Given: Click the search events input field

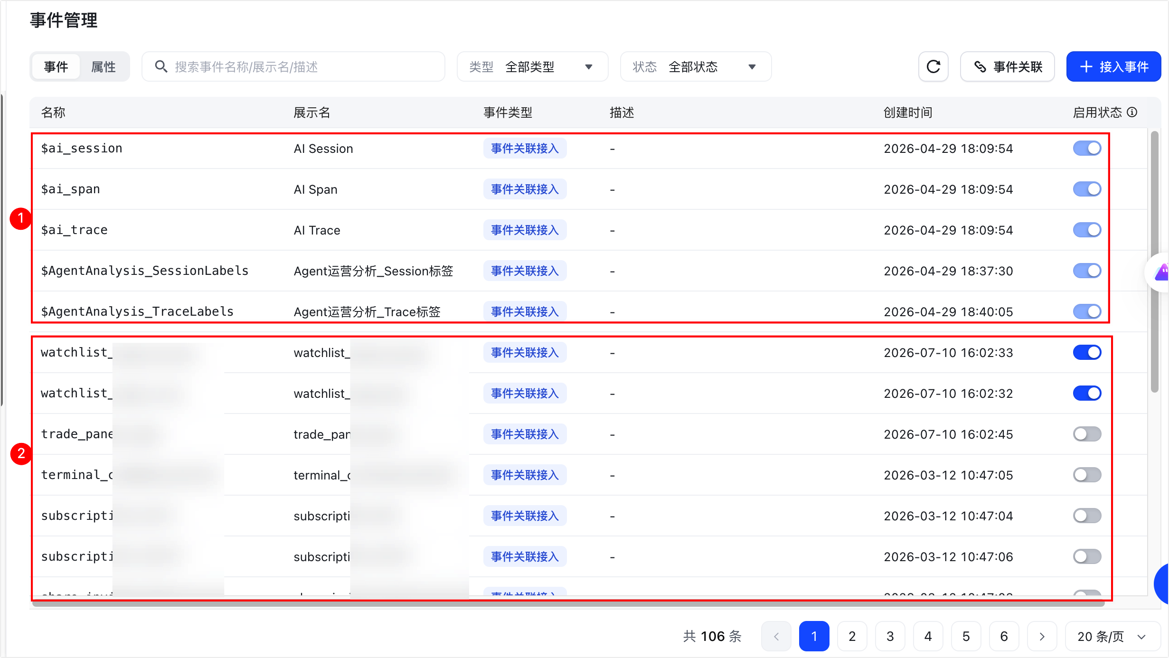Looking at the screenshot, I should click(293, 66).
